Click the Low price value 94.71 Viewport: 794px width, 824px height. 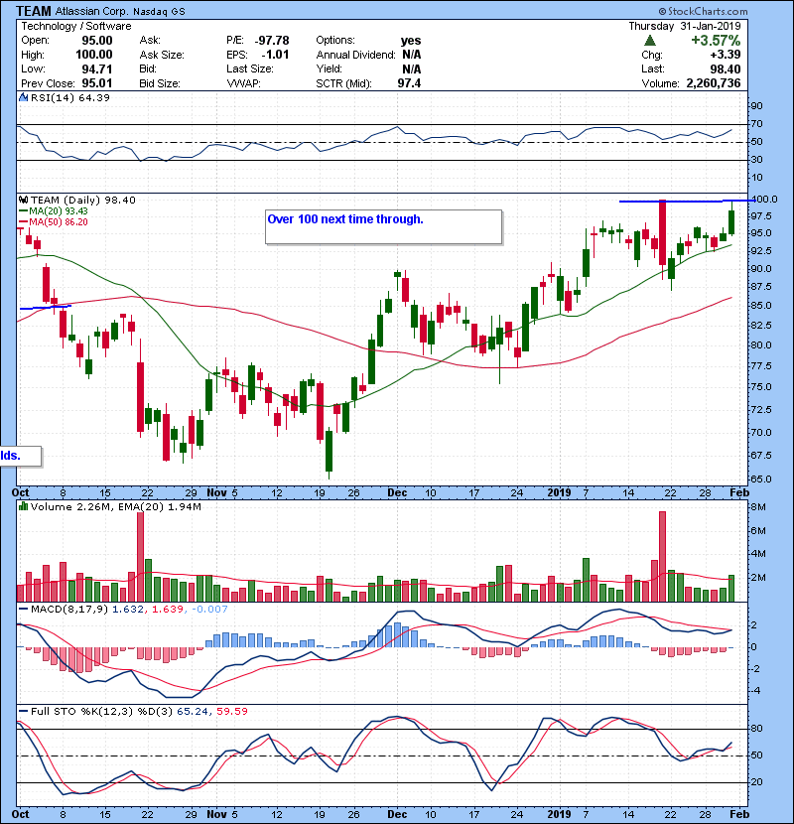pyautogui.click(x=97, y=69)
